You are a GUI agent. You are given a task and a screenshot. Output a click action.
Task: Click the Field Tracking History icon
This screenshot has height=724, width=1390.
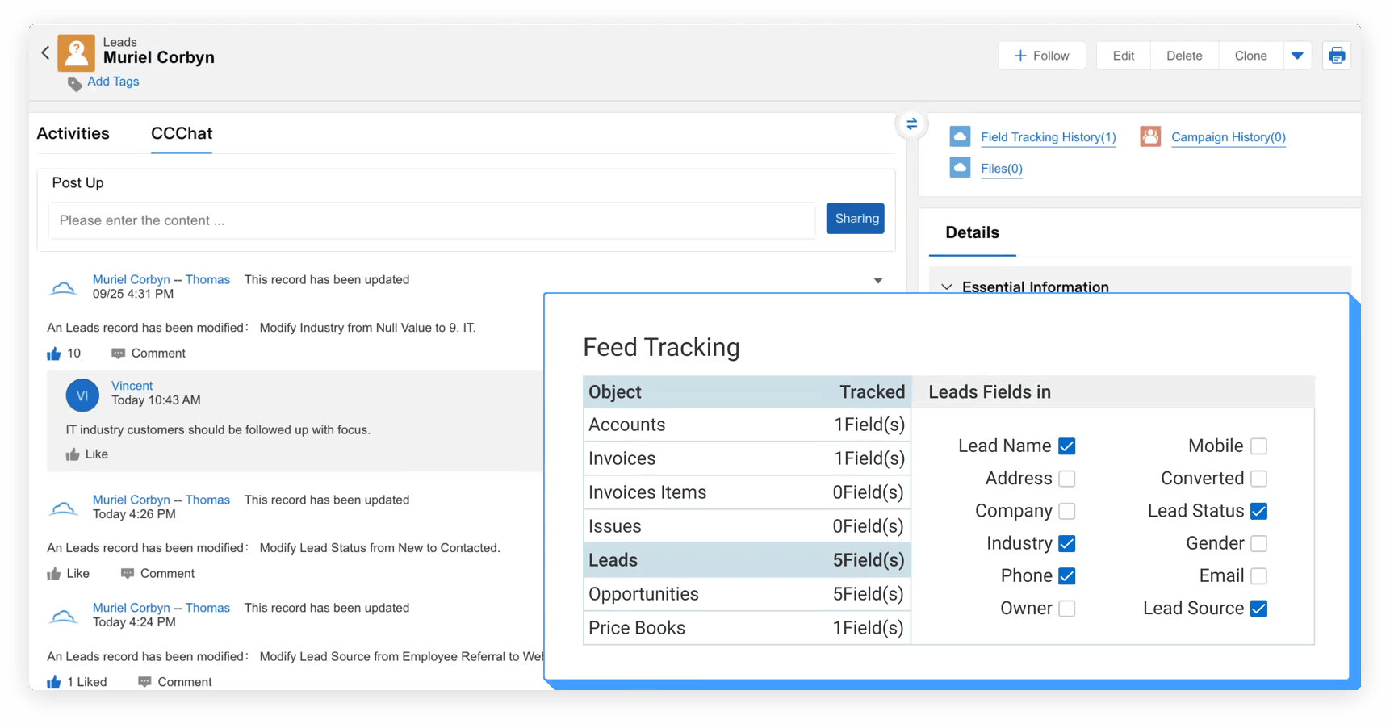pos(960,136)
